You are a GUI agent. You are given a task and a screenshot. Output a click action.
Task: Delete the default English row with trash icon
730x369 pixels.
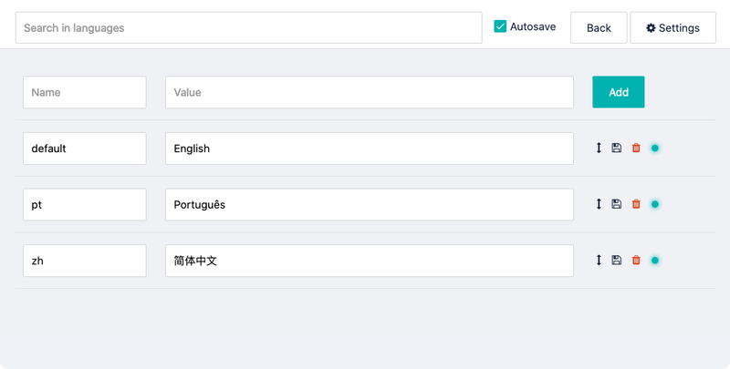(636, 149)
